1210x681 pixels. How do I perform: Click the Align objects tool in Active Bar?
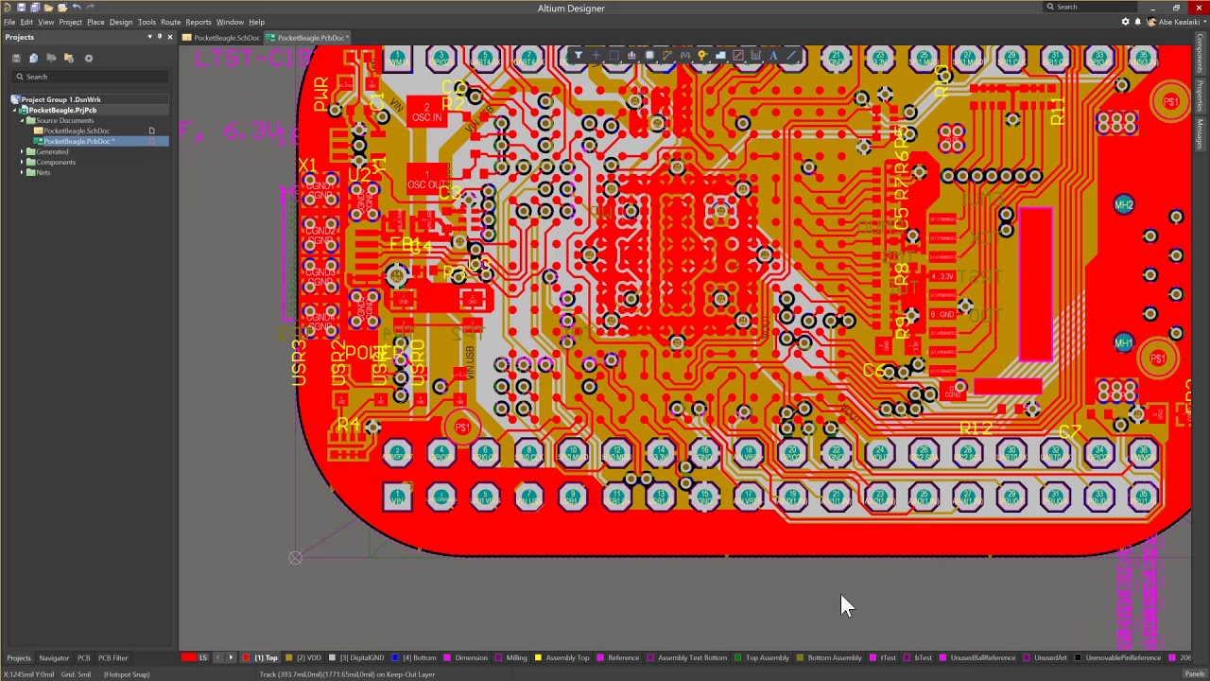(631, 56)
